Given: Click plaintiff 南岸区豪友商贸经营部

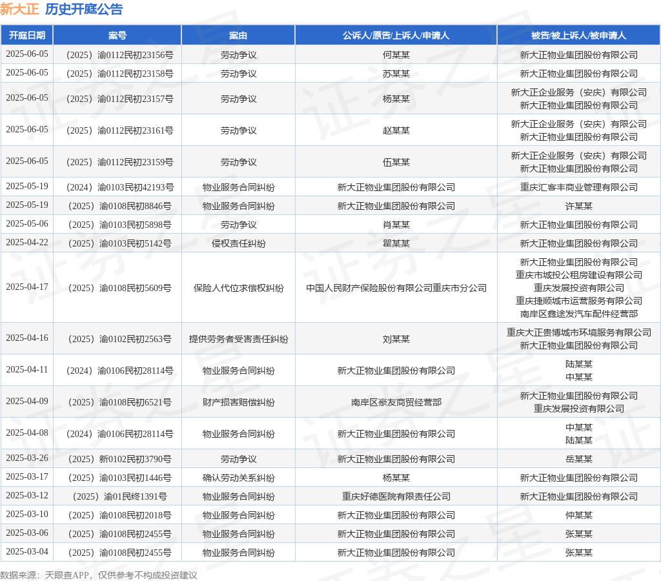Looking at the screenshot, I should [x=396, y=402].
